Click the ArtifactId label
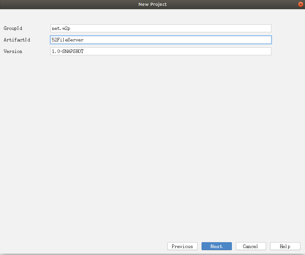305x255 pixels. [x=17, y=40]
